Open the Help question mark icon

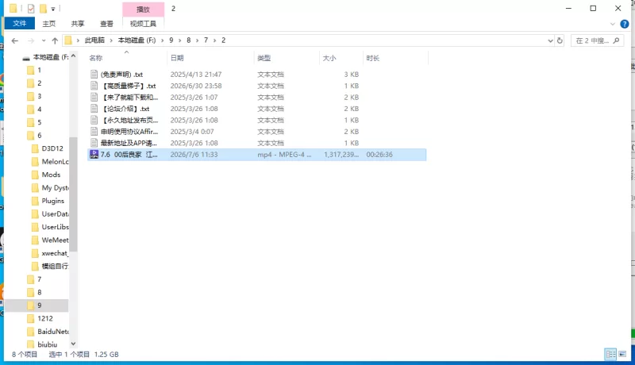point(625,24)
